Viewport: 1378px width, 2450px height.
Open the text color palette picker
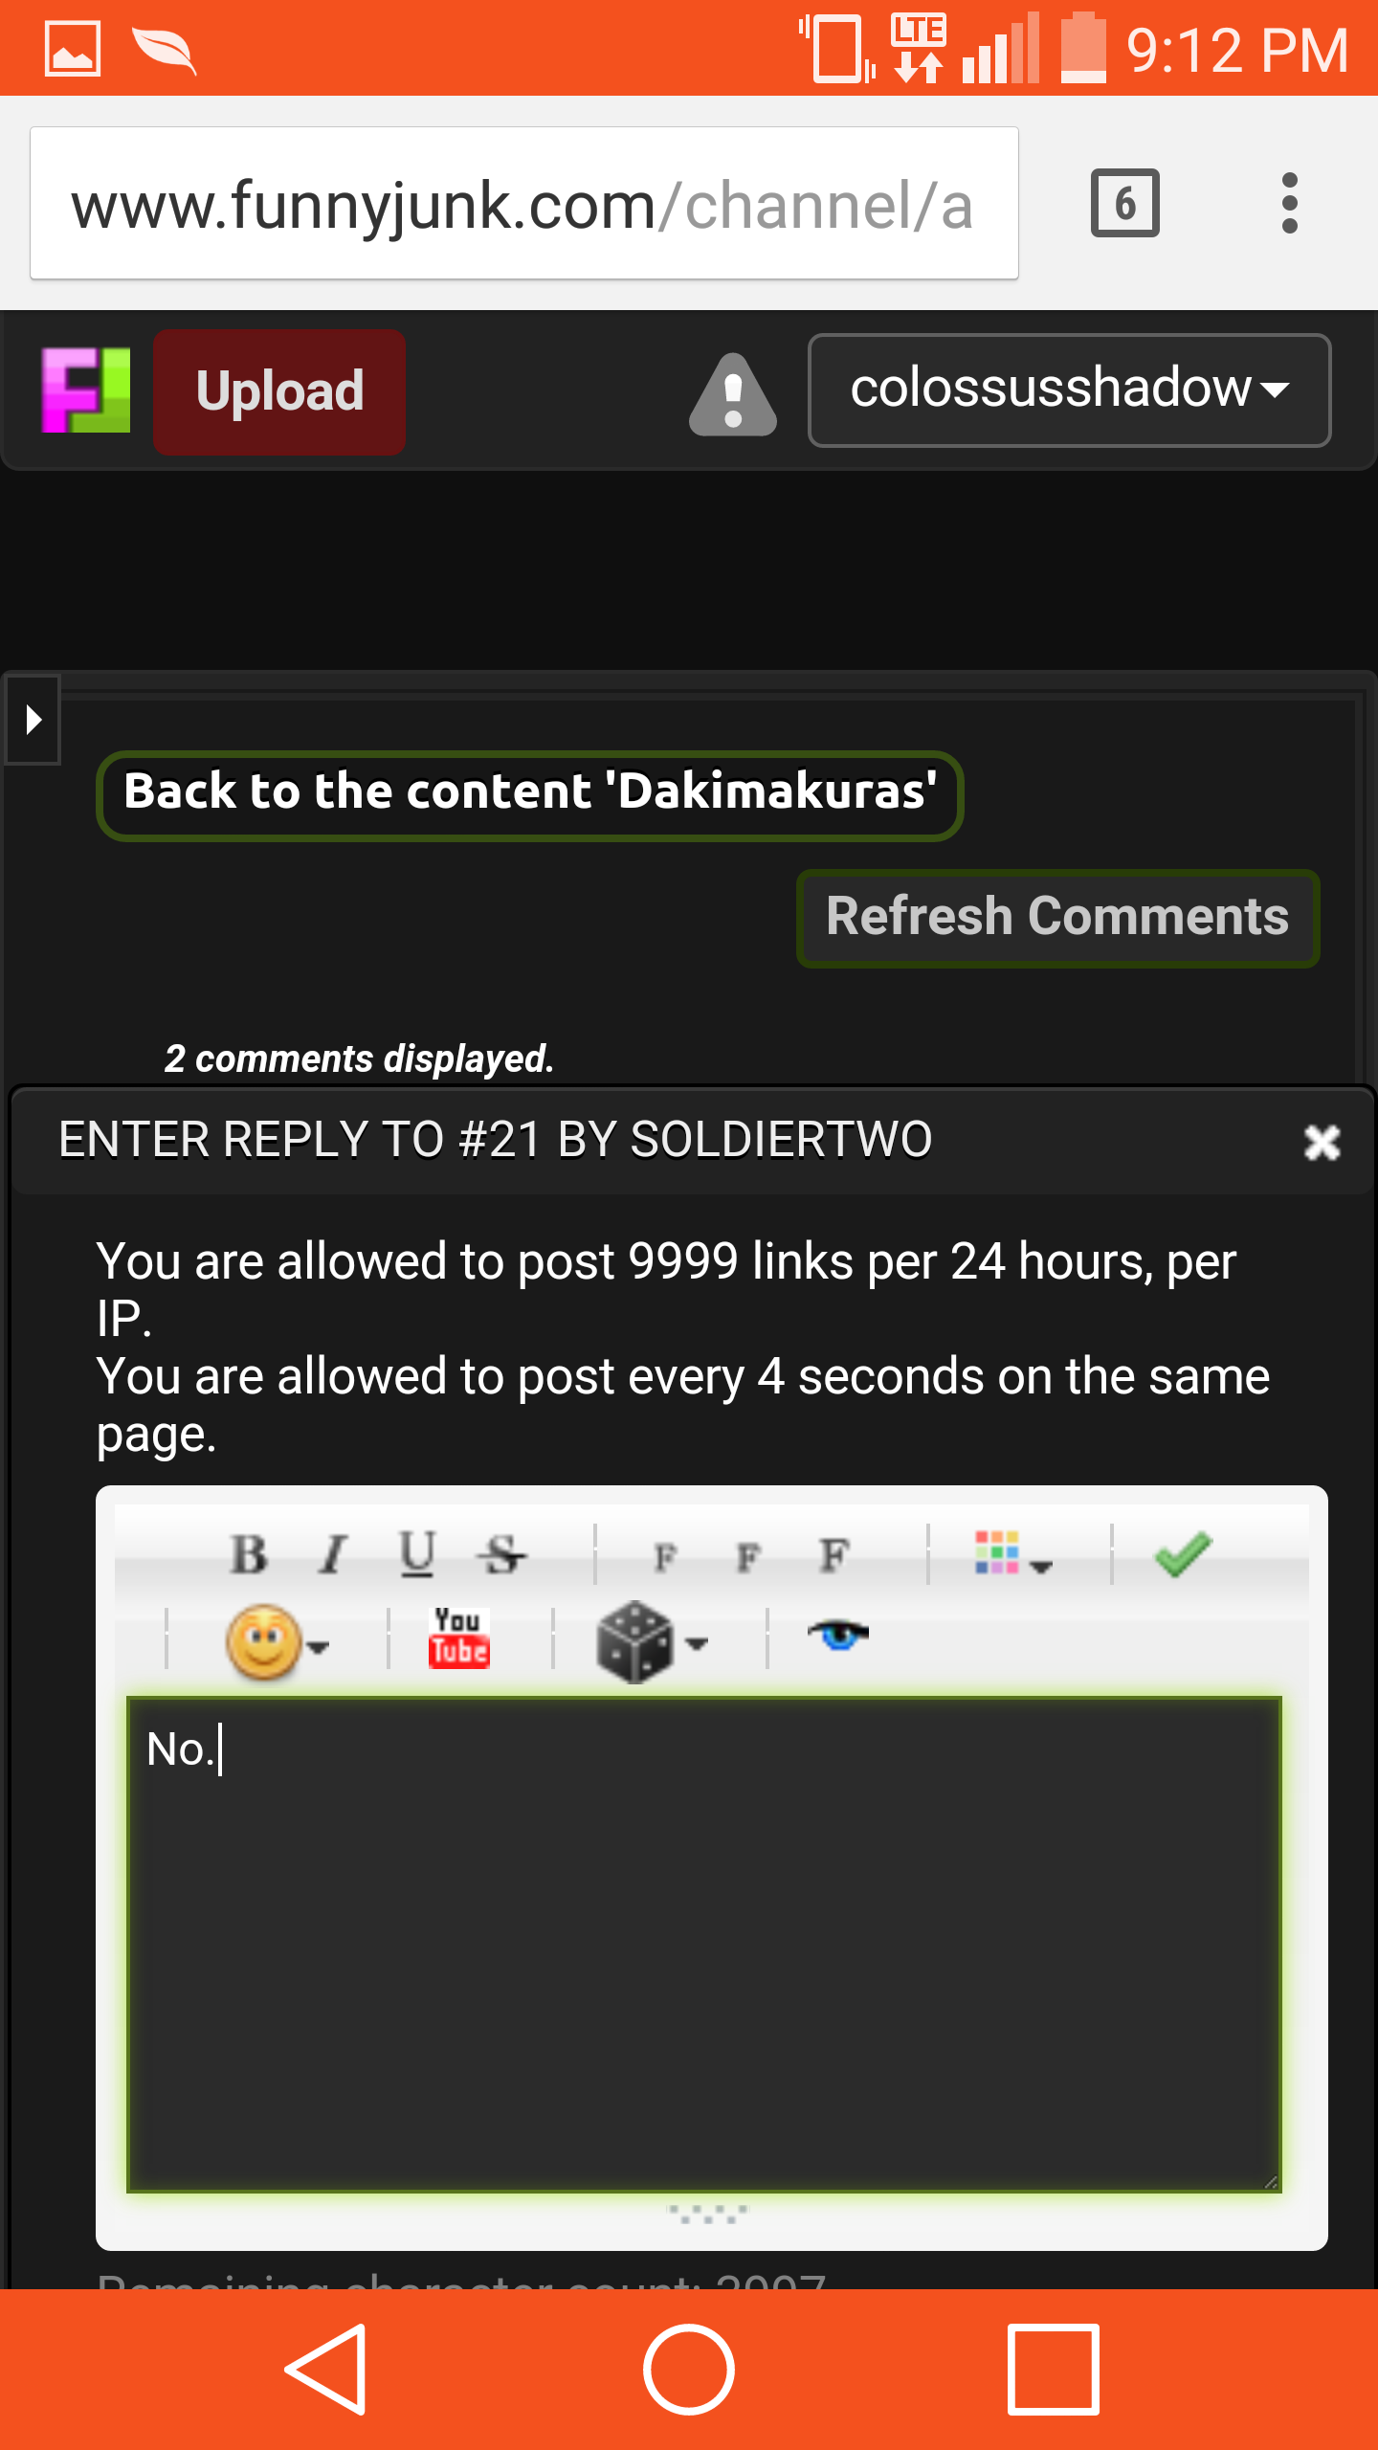1012,1554
